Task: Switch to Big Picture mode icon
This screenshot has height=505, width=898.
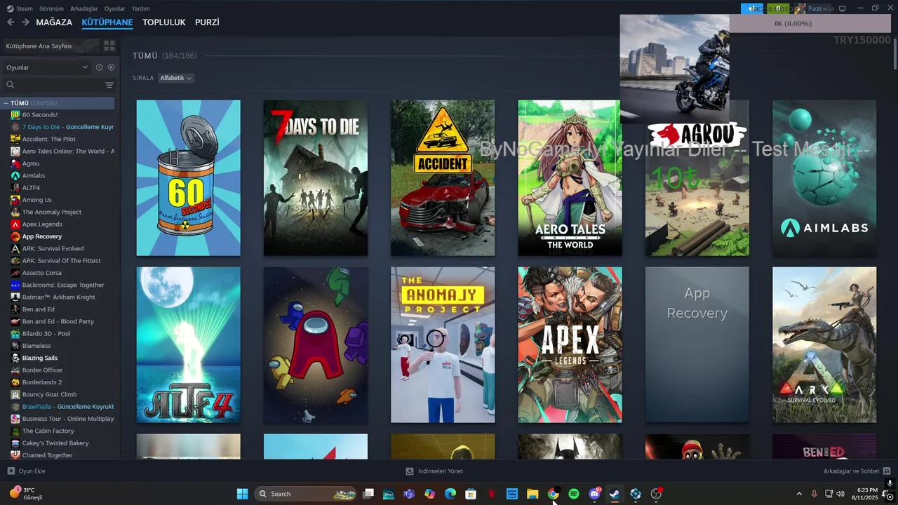Action: point(843,8)
